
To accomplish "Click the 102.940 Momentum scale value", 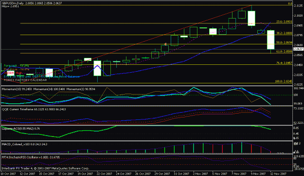I will [299, 89].
